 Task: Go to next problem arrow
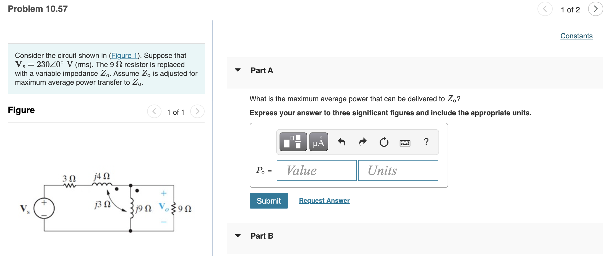tap(596, 9)
